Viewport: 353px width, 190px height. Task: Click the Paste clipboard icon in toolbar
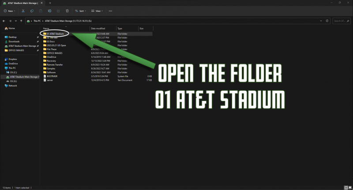41,11
